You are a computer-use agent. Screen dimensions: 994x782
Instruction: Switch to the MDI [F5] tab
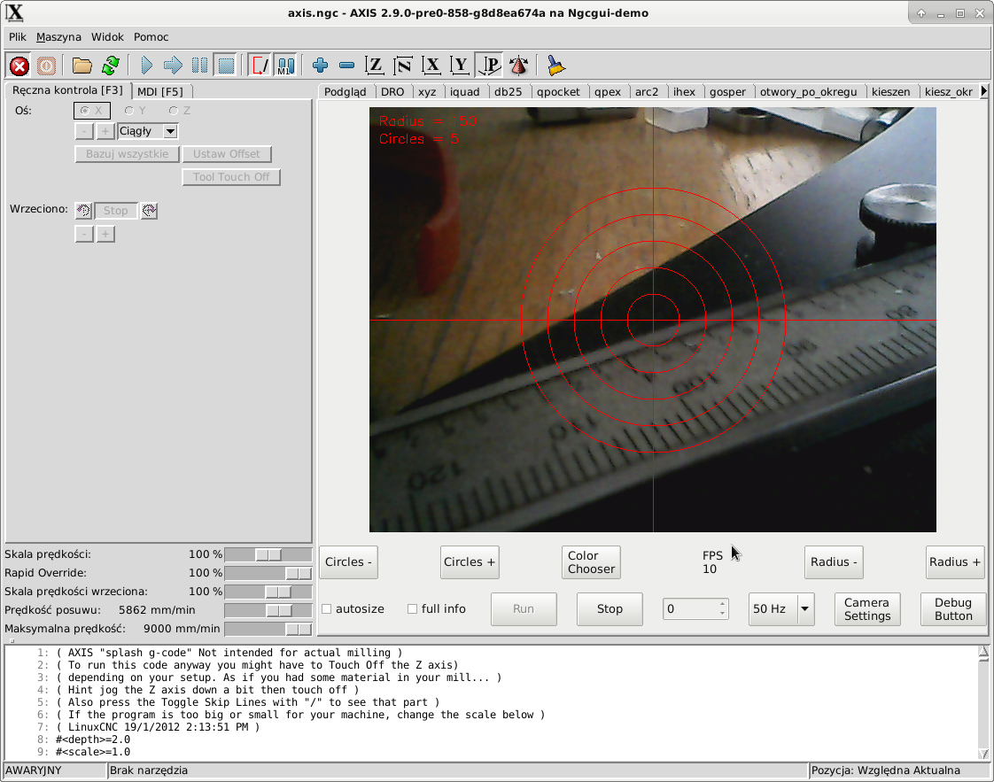pyautogui.click(x=159, y=92)
